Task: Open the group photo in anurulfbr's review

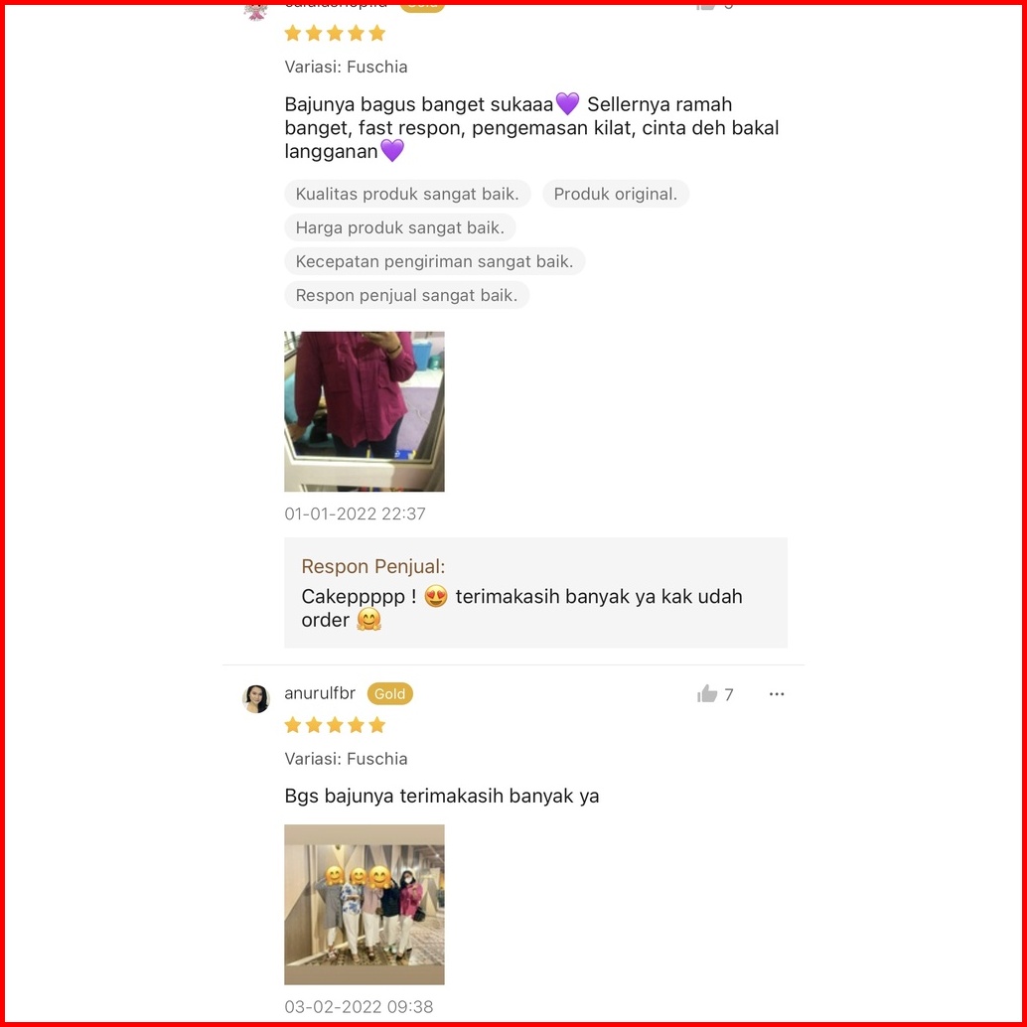Action: coord(365,905)
